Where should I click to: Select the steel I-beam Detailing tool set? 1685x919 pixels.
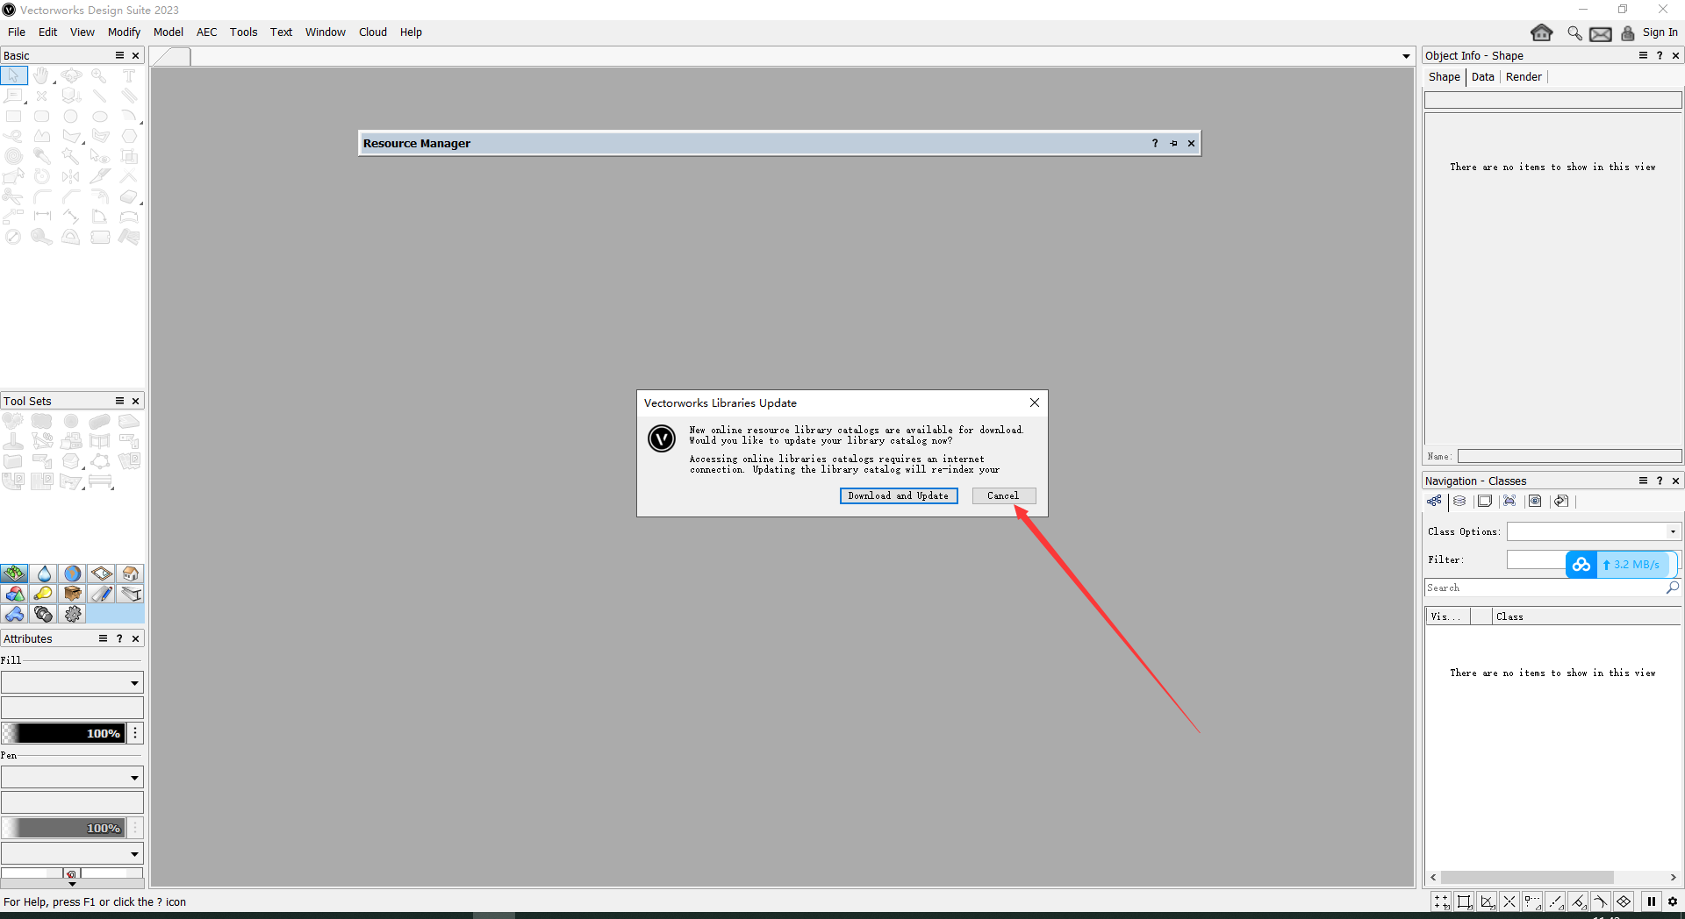pyautogui.click(x=131, y=594)
